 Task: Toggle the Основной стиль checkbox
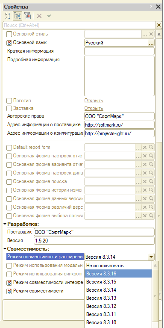[x=9, y=34]
